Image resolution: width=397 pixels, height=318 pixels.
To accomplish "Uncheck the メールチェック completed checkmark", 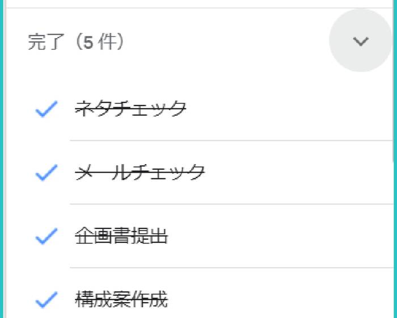I will pyautogui.click(x=47, y=173).
